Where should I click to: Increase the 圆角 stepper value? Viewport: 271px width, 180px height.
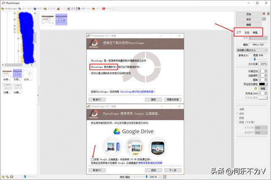[266, 79]
